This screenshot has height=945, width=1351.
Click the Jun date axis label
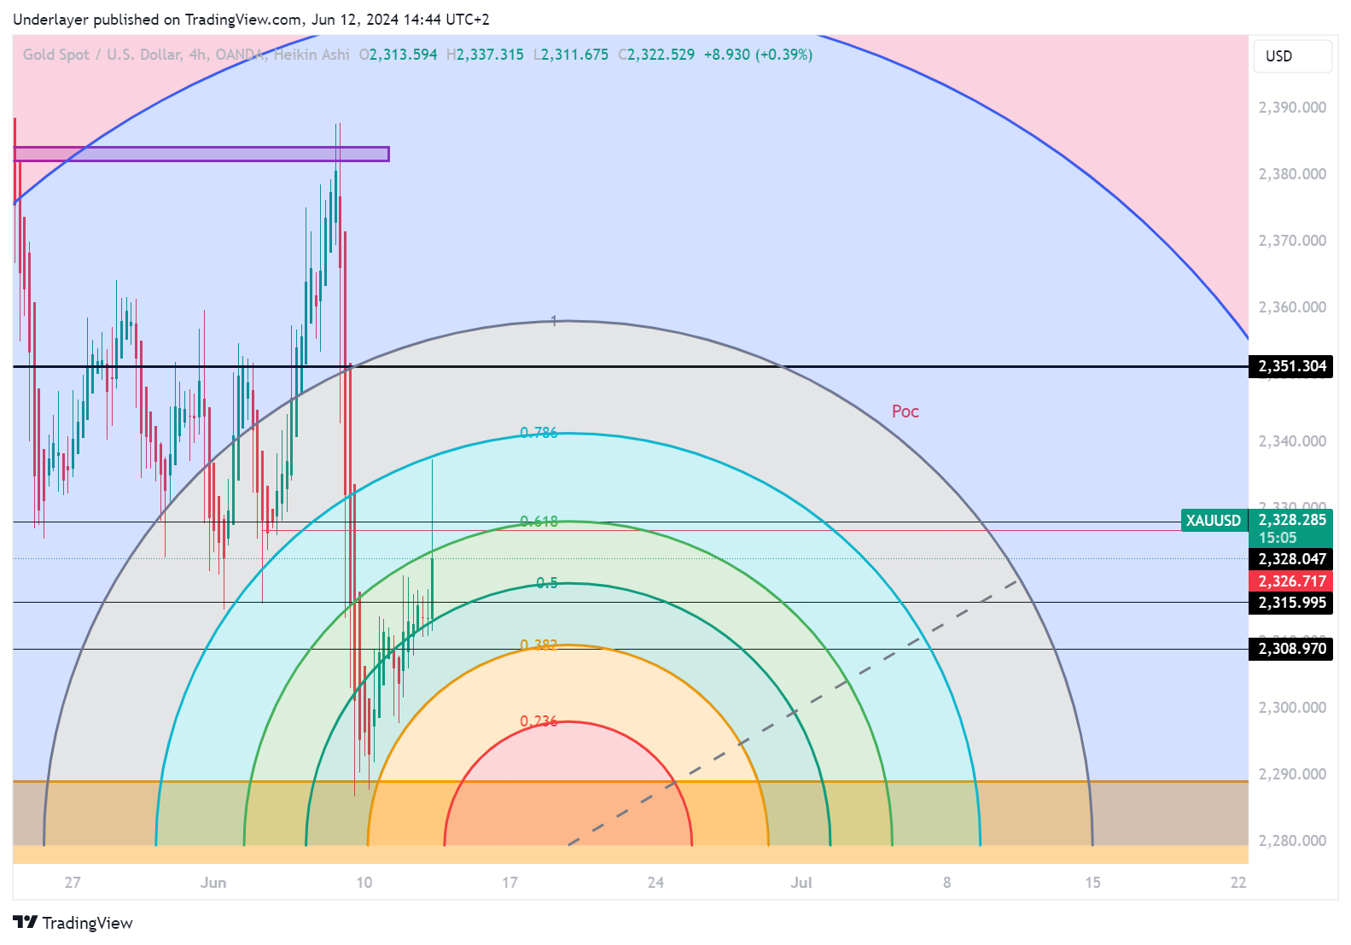point(213,883)
